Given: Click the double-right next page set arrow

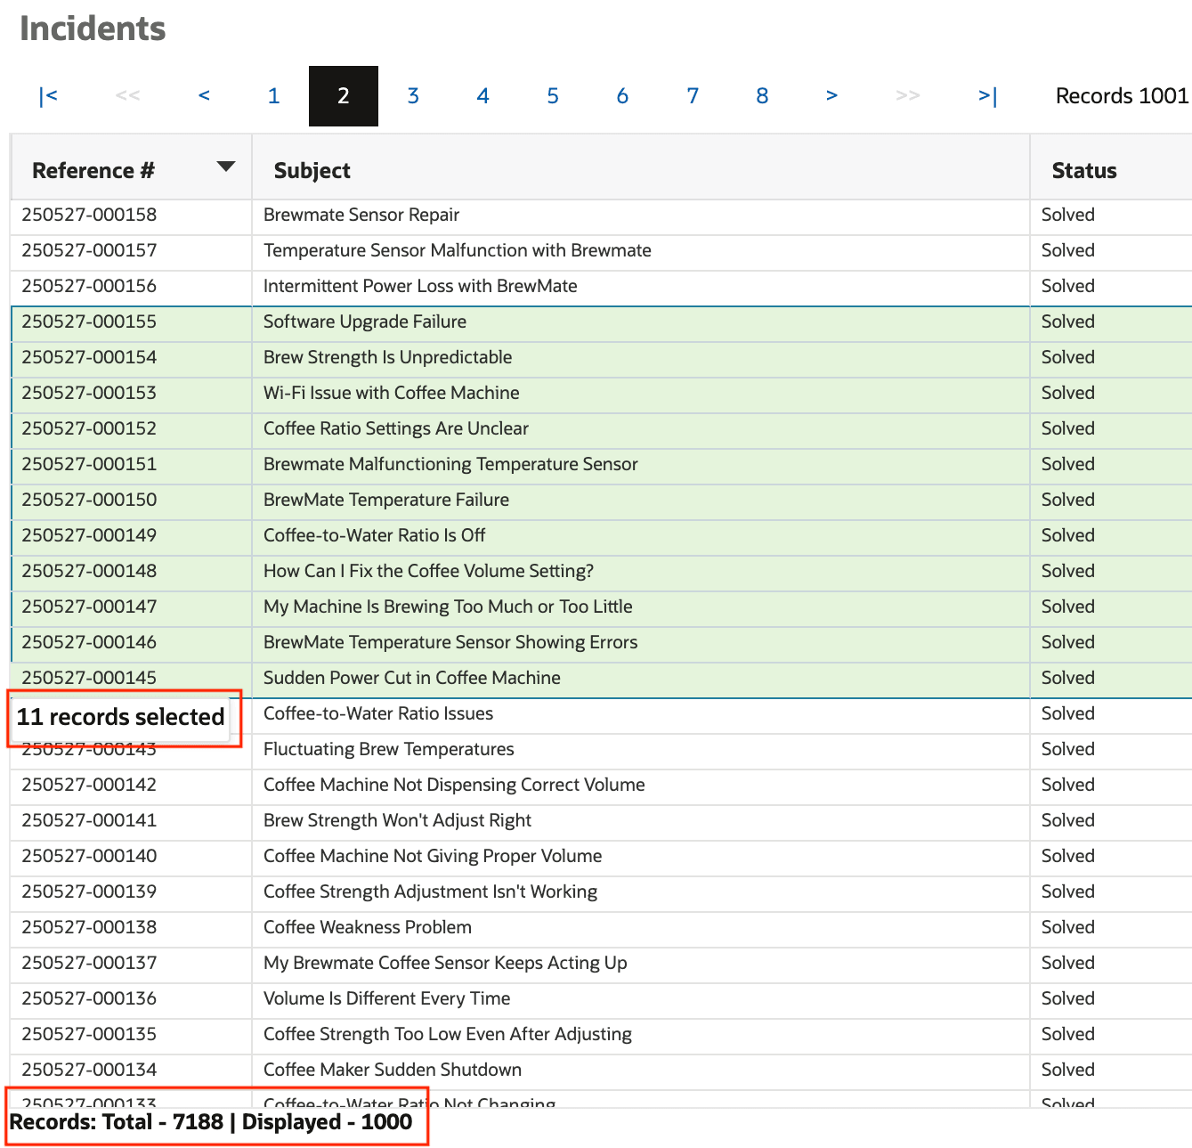Looking at the screenshot, I should pyautogui.click(x=908, y=96).
